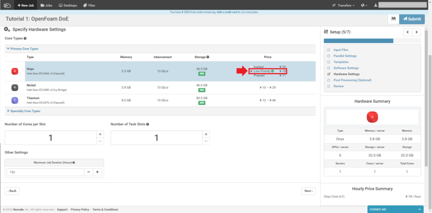This screenshot has height=213, width=432.
Task: Click the Onyx row SSD badge
Action: (202, 74)
